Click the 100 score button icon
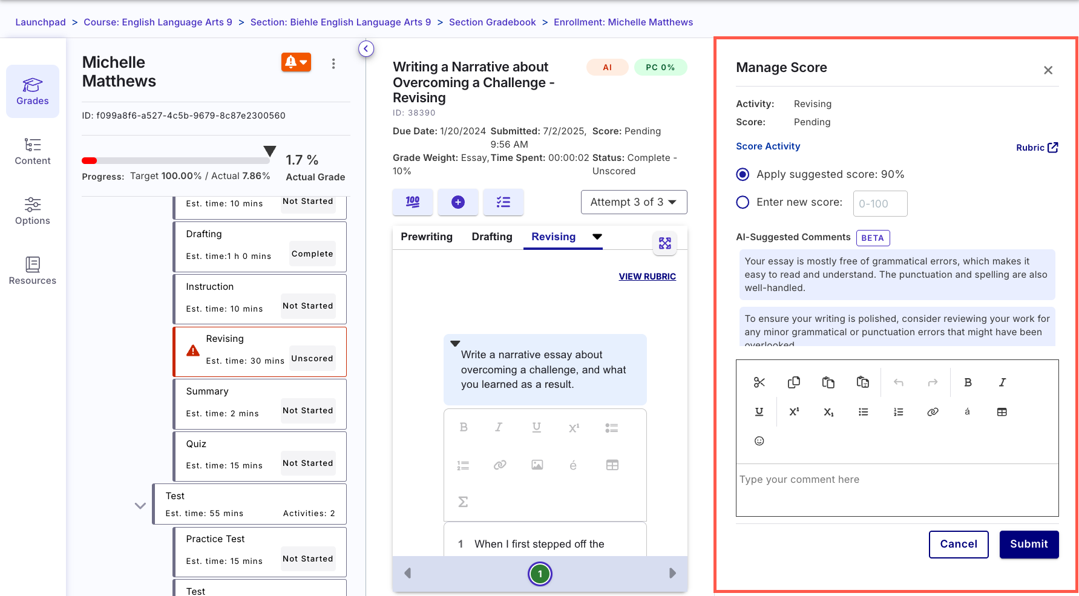 [x=413, y=202]
